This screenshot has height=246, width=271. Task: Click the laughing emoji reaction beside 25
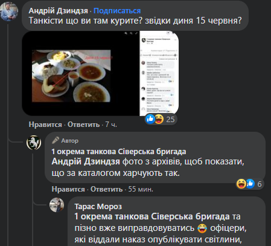point(159,119)
